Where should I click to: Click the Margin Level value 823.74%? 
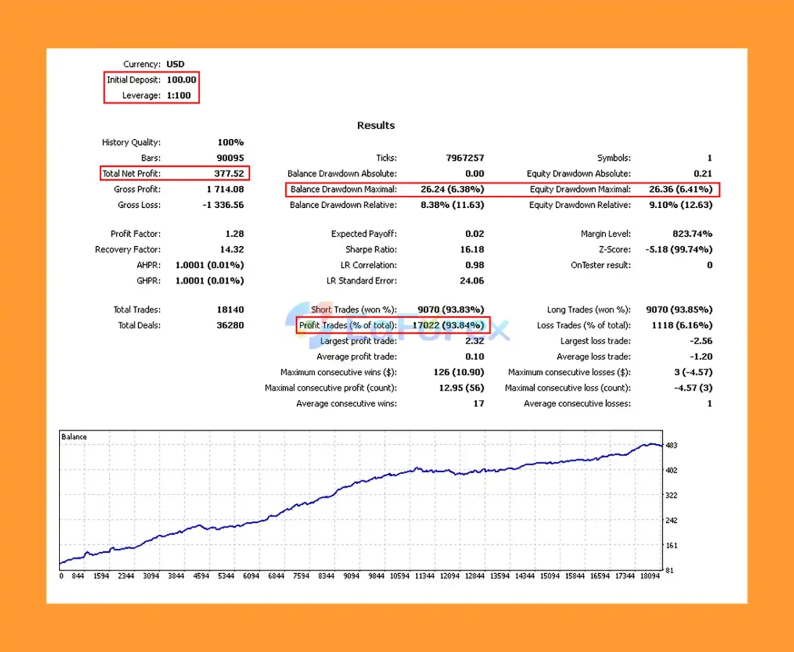(x=693, y=234)
